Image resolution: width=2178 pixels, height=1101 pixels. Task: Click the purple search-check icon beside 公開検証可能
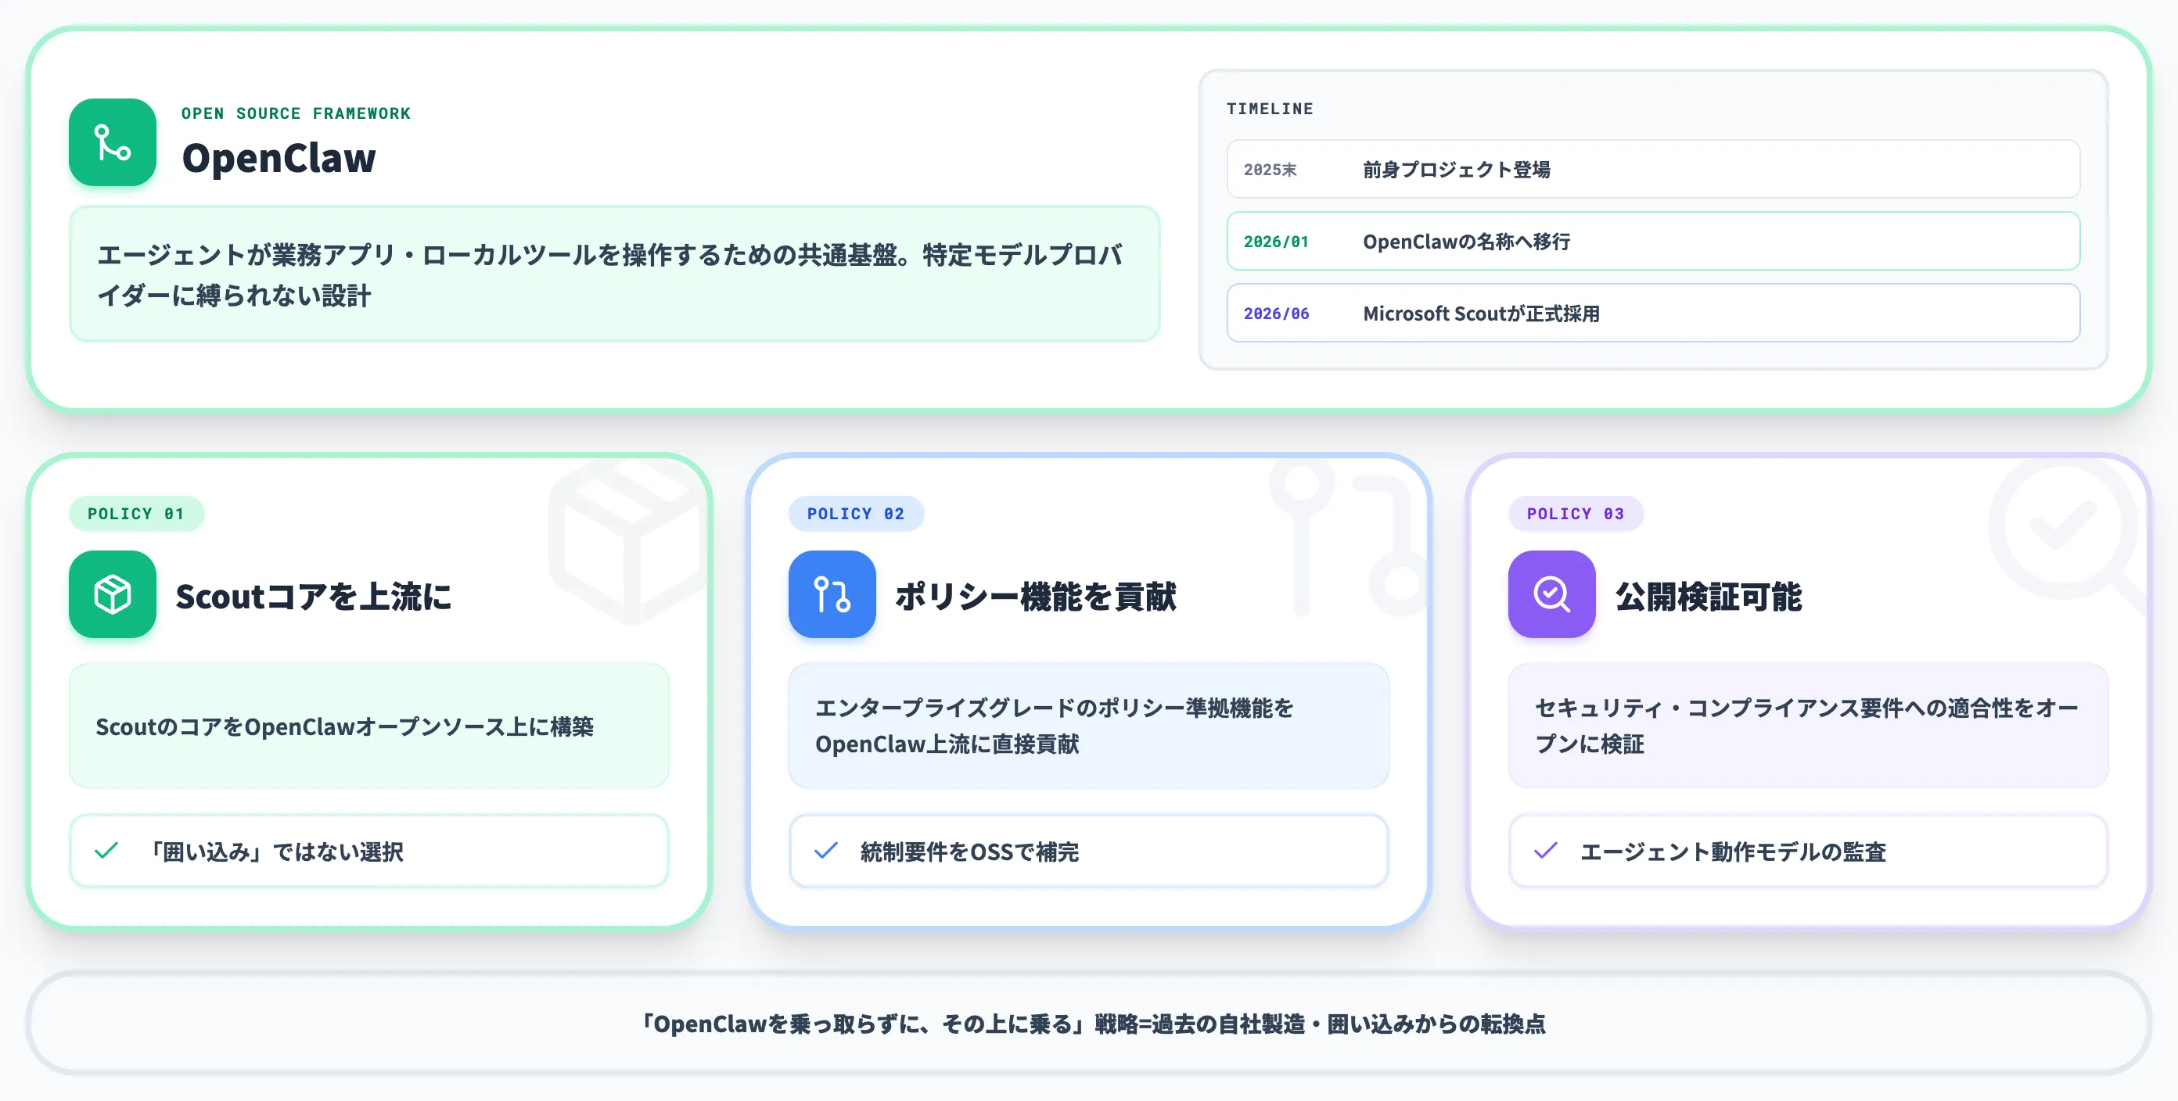click(x=1551, y=594)
